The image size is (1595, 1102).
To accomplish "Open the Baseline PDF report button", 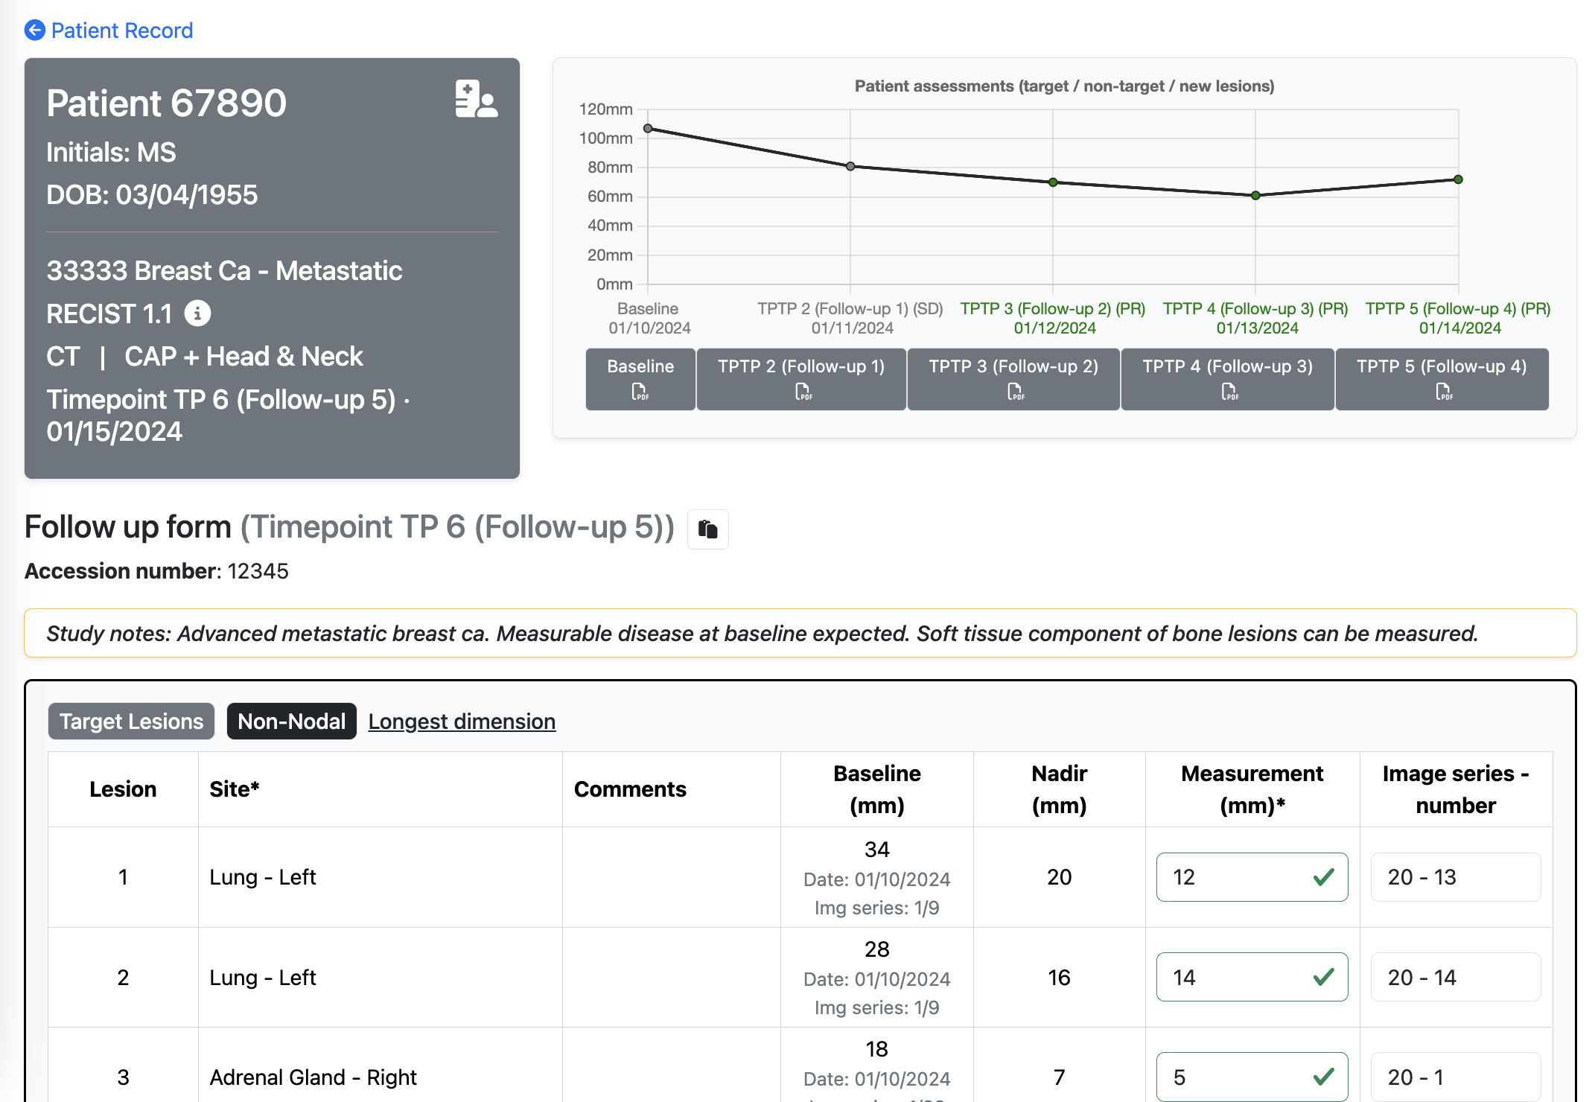I will click(640, 379).
